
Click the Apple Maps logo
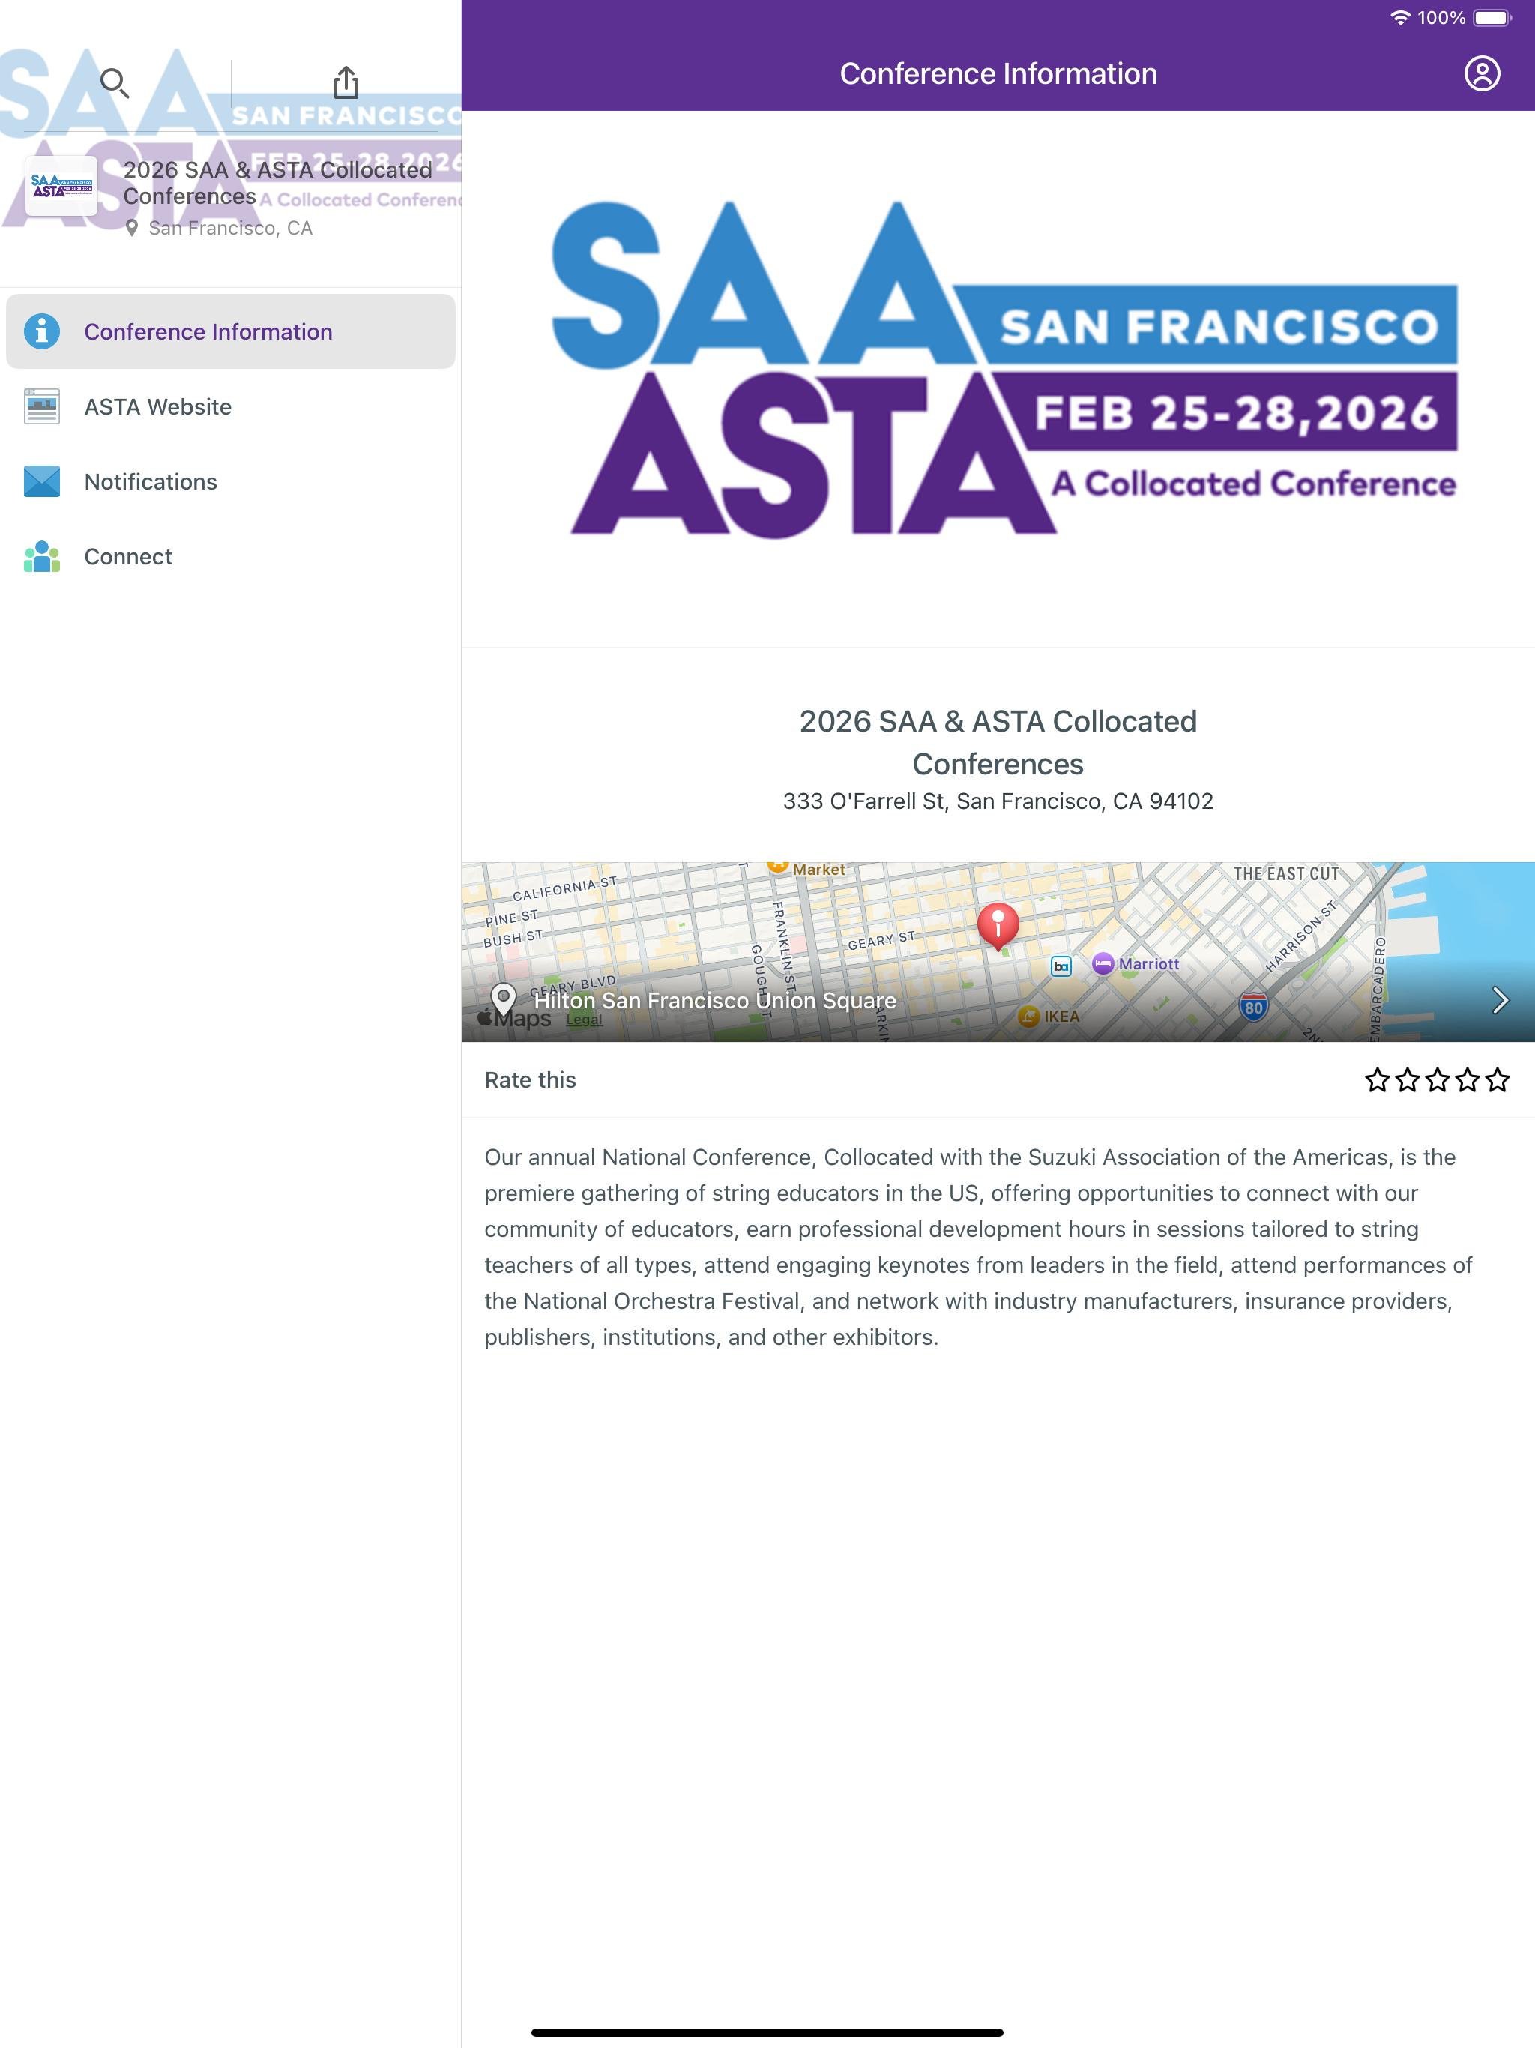pyautogui.click(x=514, y=1019)
